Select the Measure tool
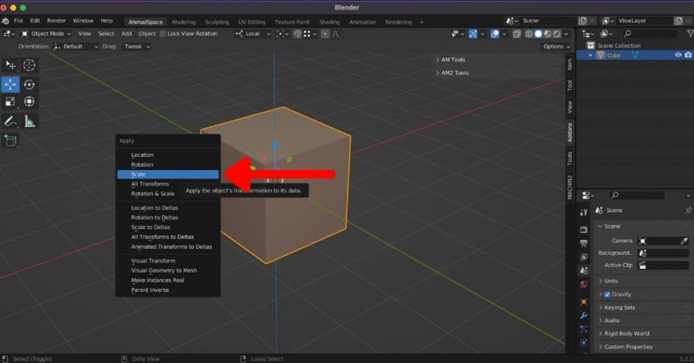Viewport: 694px width, 363px height. pyautogui.click(x=29, y=121)
